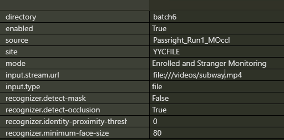Select the source property label
The height and width of the screenshot is (140, 284).
17,40
